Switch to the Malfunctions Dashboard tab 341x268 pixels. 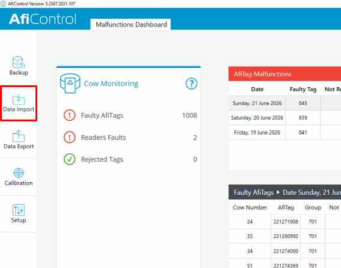tap(131, 25)
